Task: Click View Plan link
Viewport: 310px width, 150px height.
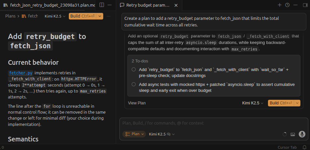Action: tap(137, 103)
